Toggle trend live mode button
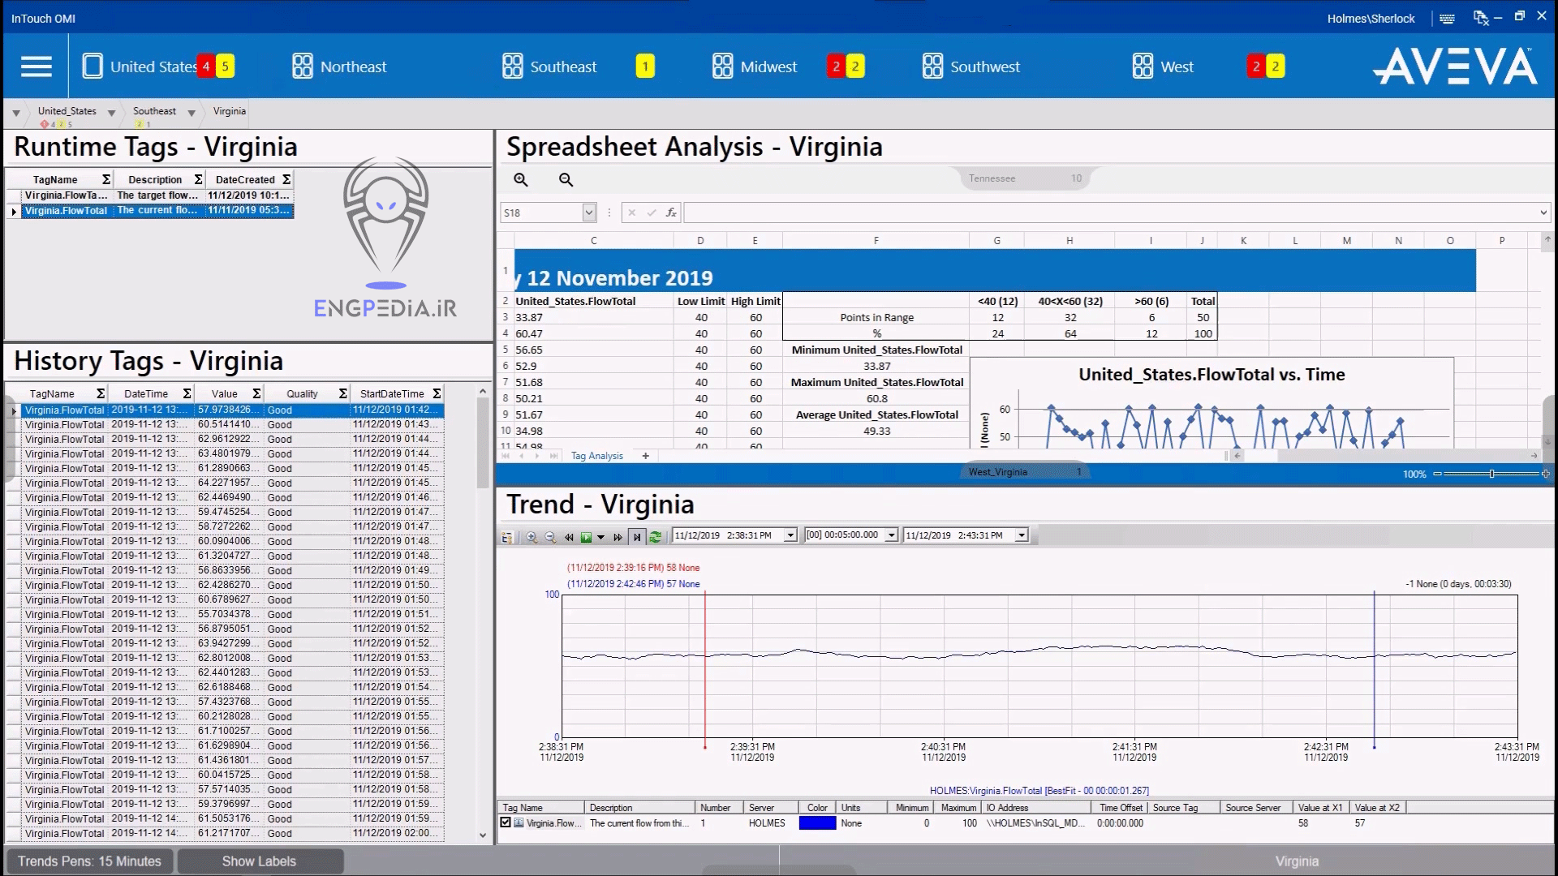The image size is (1558, 876). pos(637,537)
